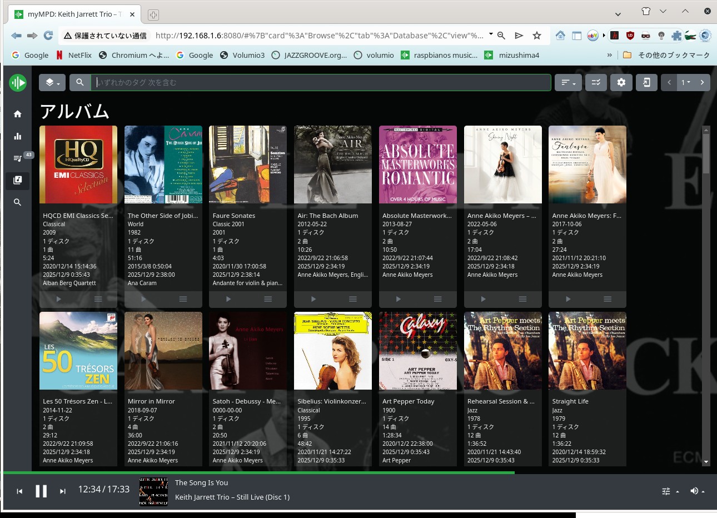Viewport: 717px width, 518px height.
Task: Click the settings gear in the album toolbar
Action: point(621,82)
